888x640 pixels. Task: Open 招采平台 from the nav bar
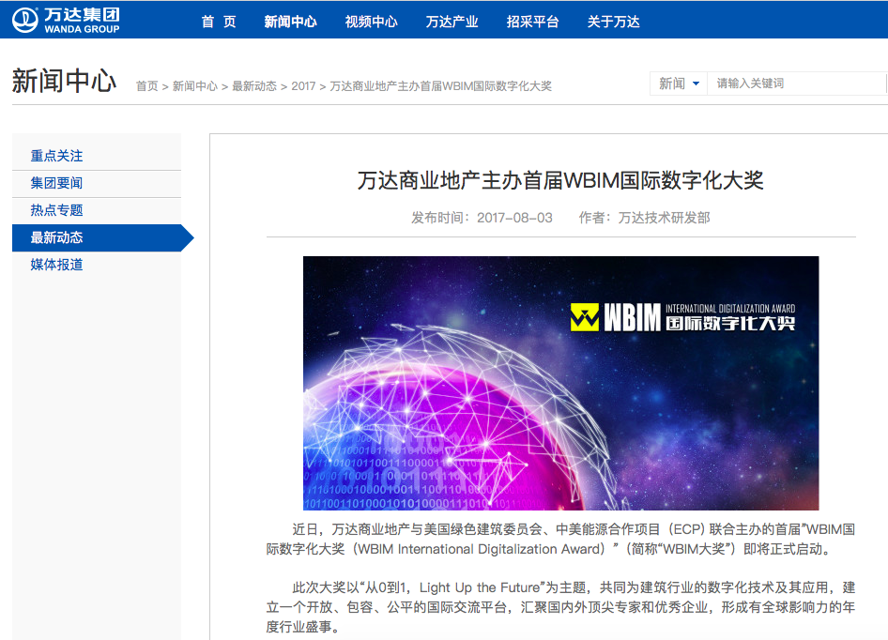coord(533,22)
